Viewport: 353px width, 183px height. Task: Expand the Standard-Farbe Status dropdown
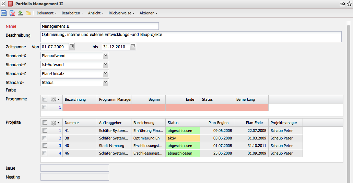106,82
